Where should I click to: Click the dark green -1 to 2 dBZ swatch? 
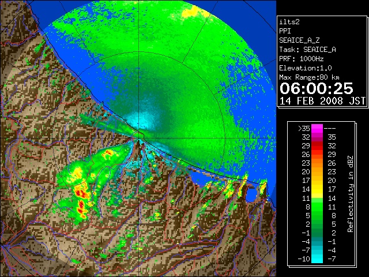(317, 233)
